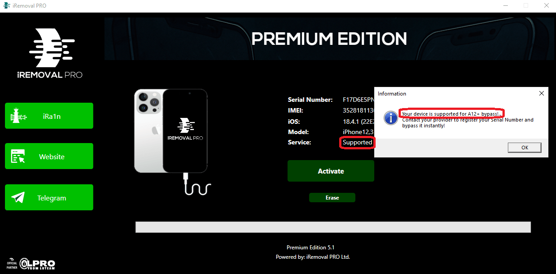The height and width of the screenshot is (274, 556).
Task: Confirm the Information dialog with OK
Action: pyautogui.click(x=525, y=147)
